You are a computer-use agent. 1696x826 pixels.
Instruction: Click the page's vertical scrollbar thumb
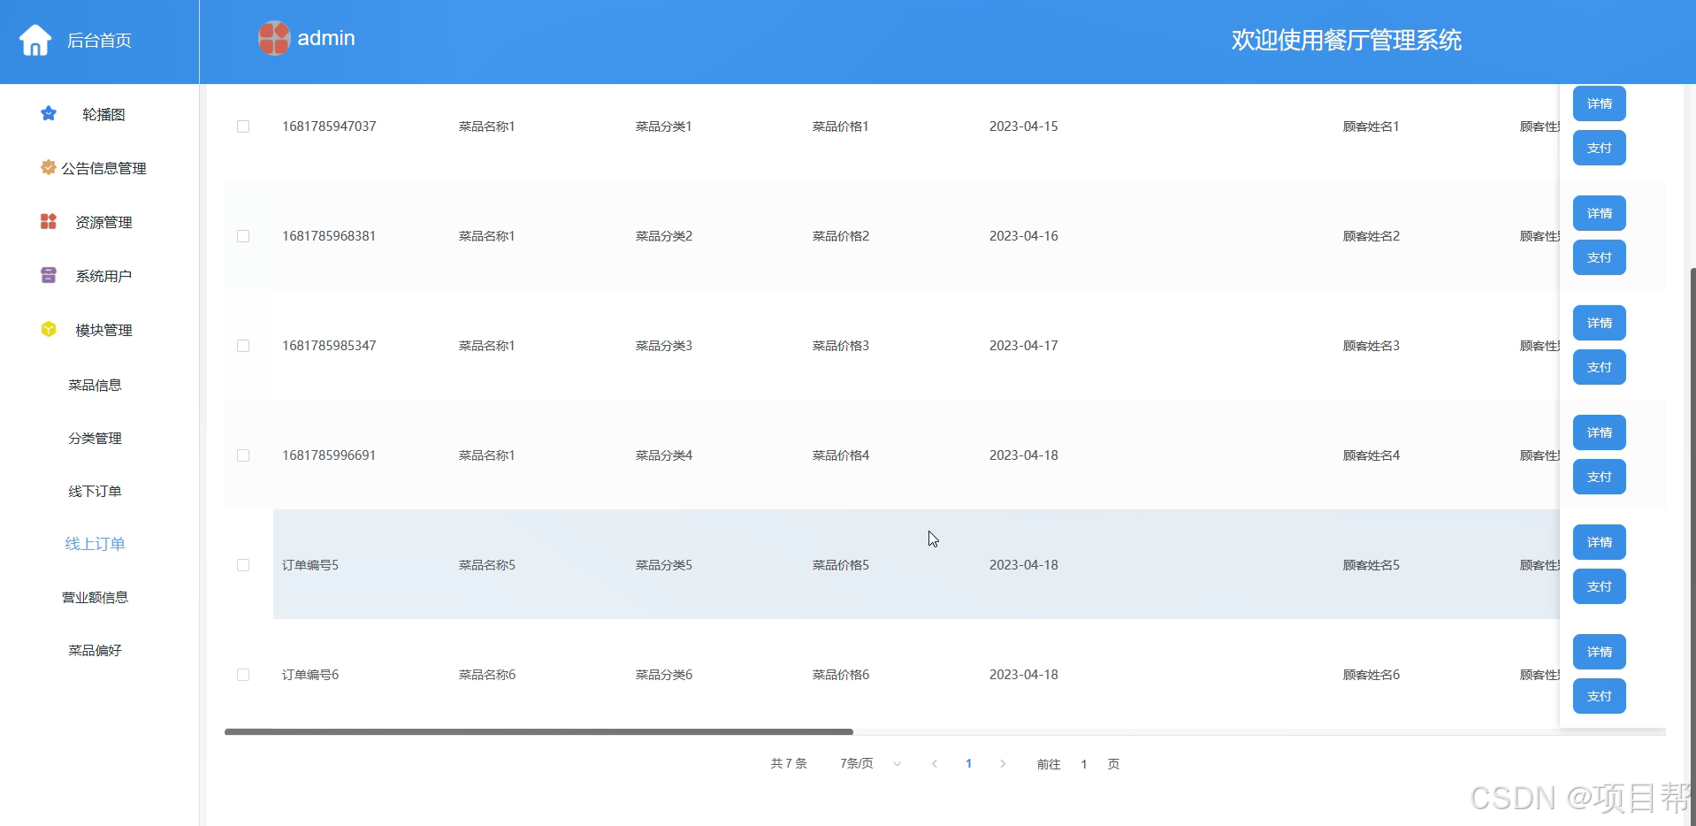[x=1692, y=546]
